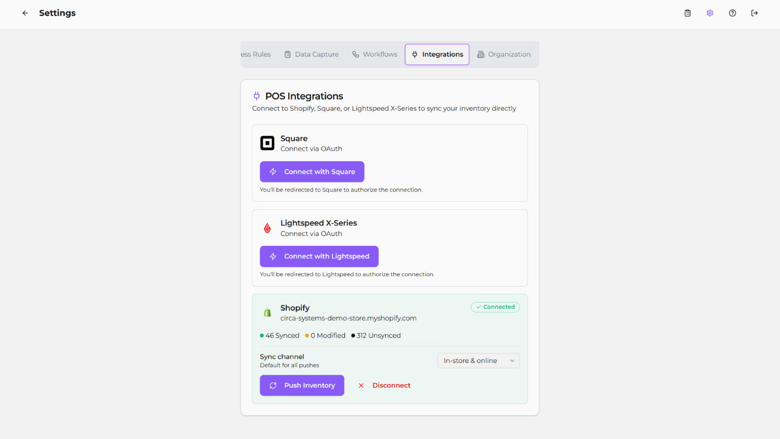Open the help question mark icon

[x=732, y=13]
